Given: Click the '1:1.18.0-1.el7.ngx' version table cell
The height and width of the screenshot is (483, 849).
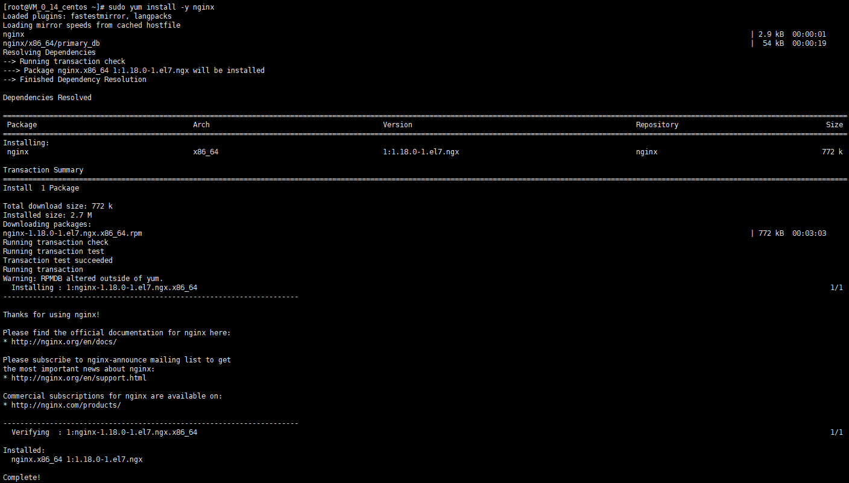Looking at the screenshot, I should [421, 152].
